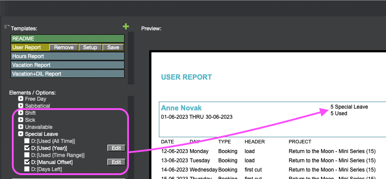The width and height of the screenshot is (386, 179).
Task: Click the Booking type cell for Tuesday
Action: coord(228,161)
